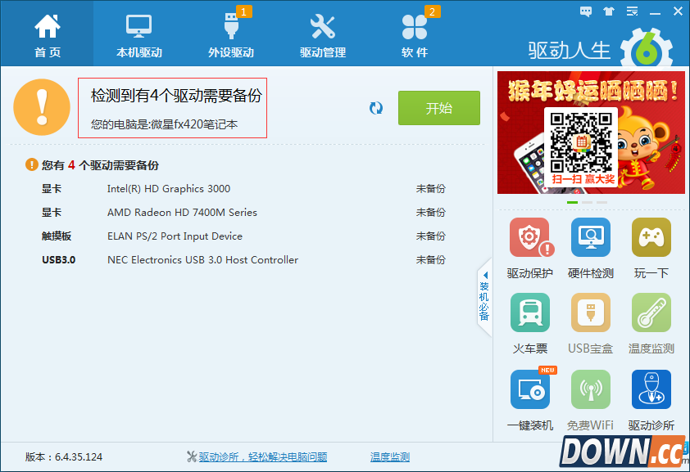Click the 温度监测 link in status bar
Viewport: 690px width, 472px height.
click(x=389, y=457)
